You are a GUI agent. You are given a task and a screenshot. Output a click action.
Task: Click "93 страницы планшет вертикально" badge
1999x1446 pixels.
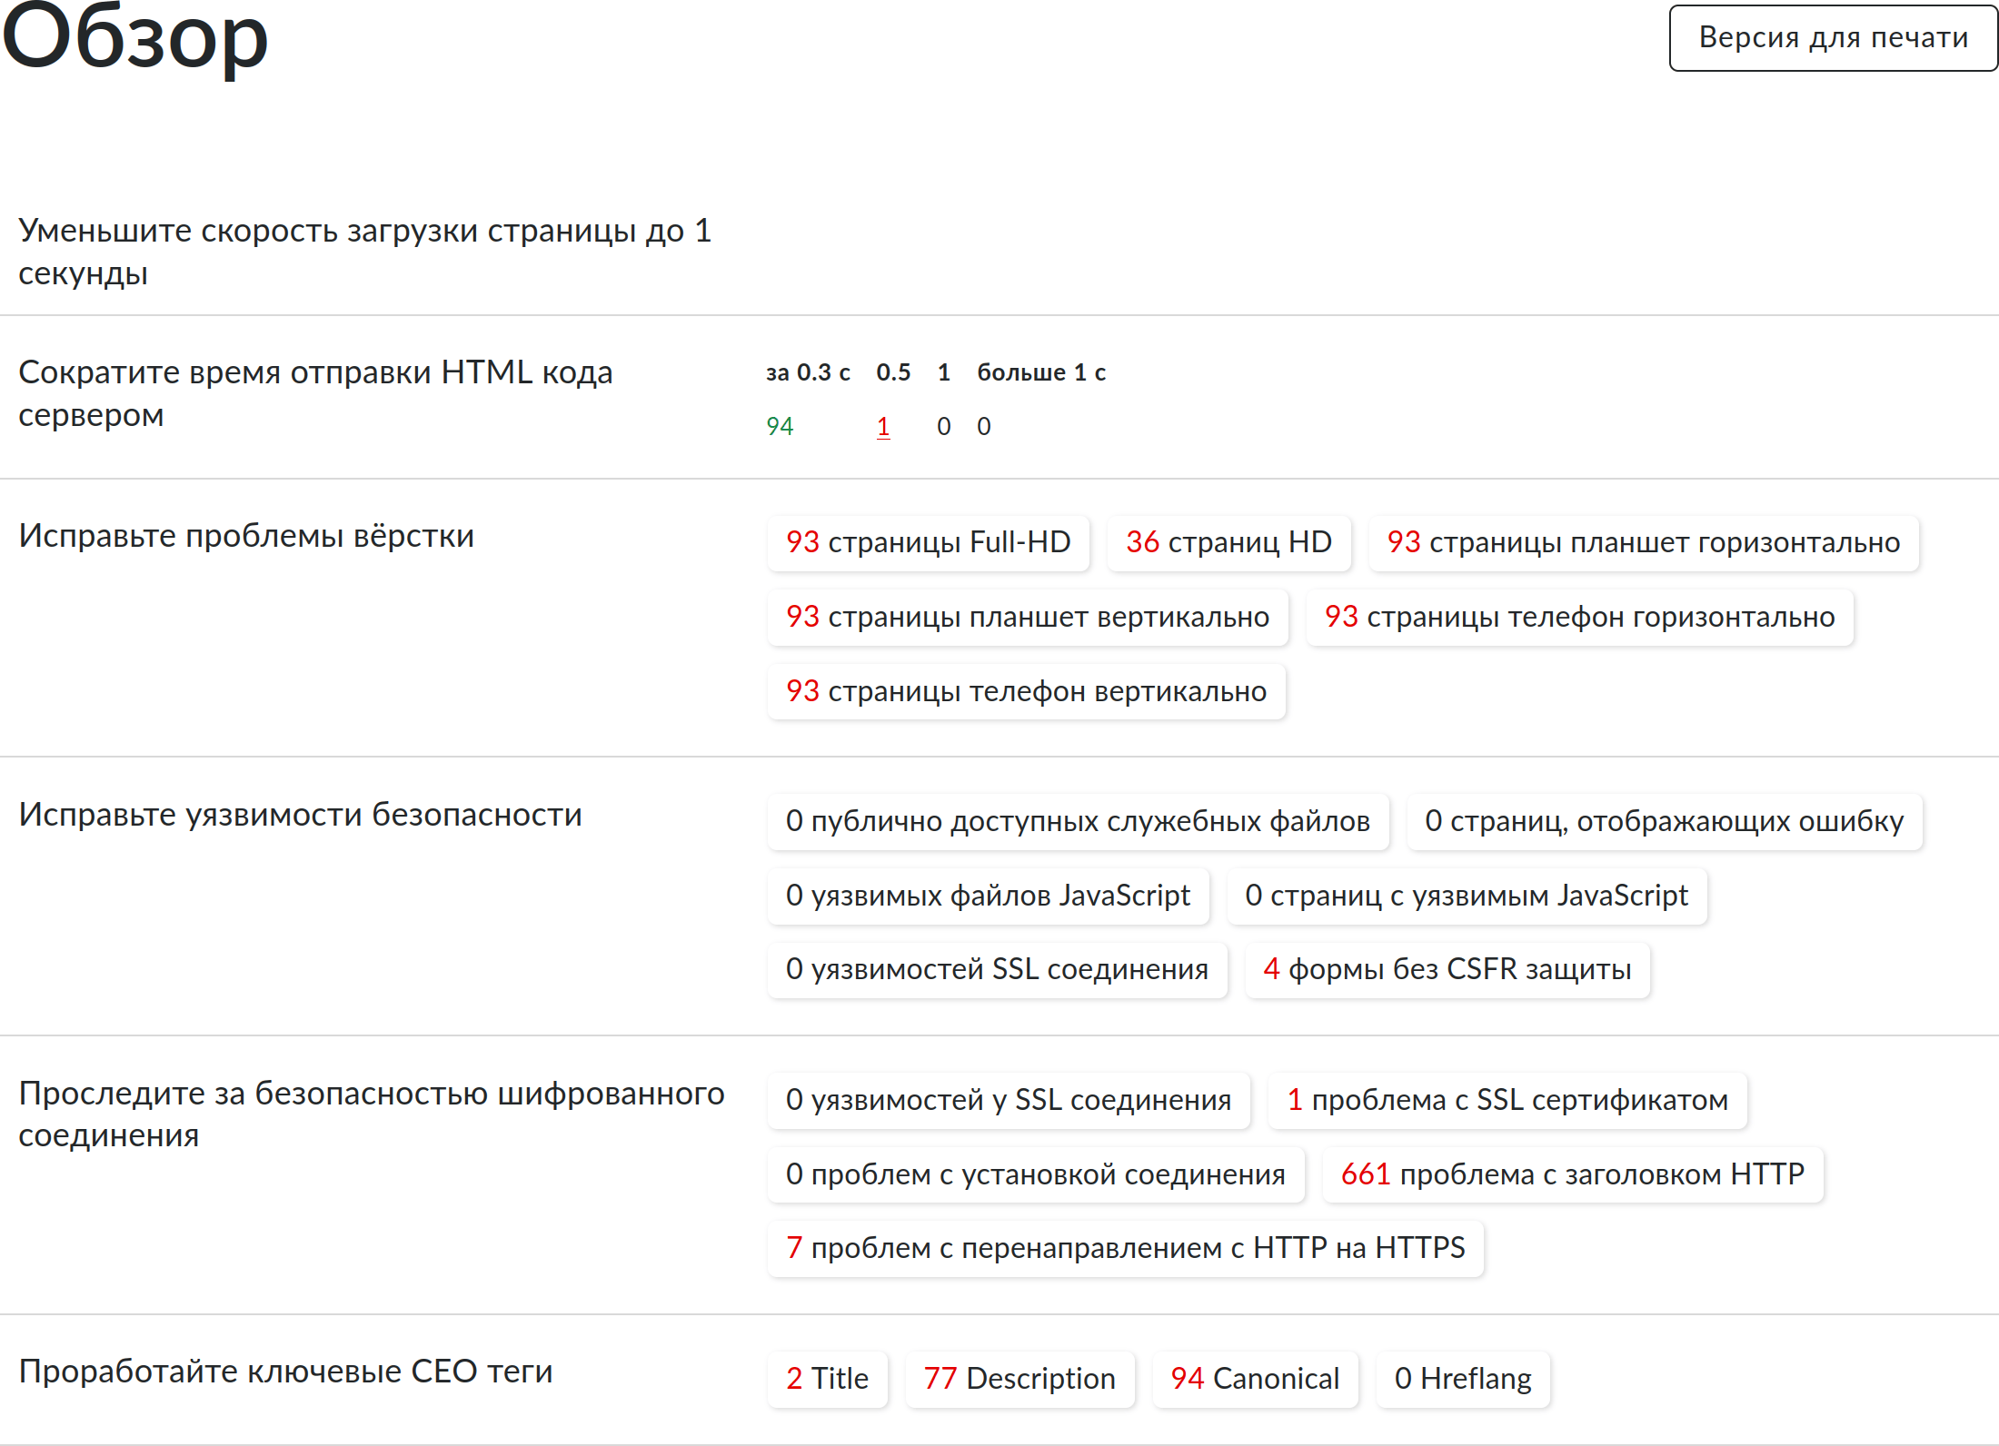1027,617
